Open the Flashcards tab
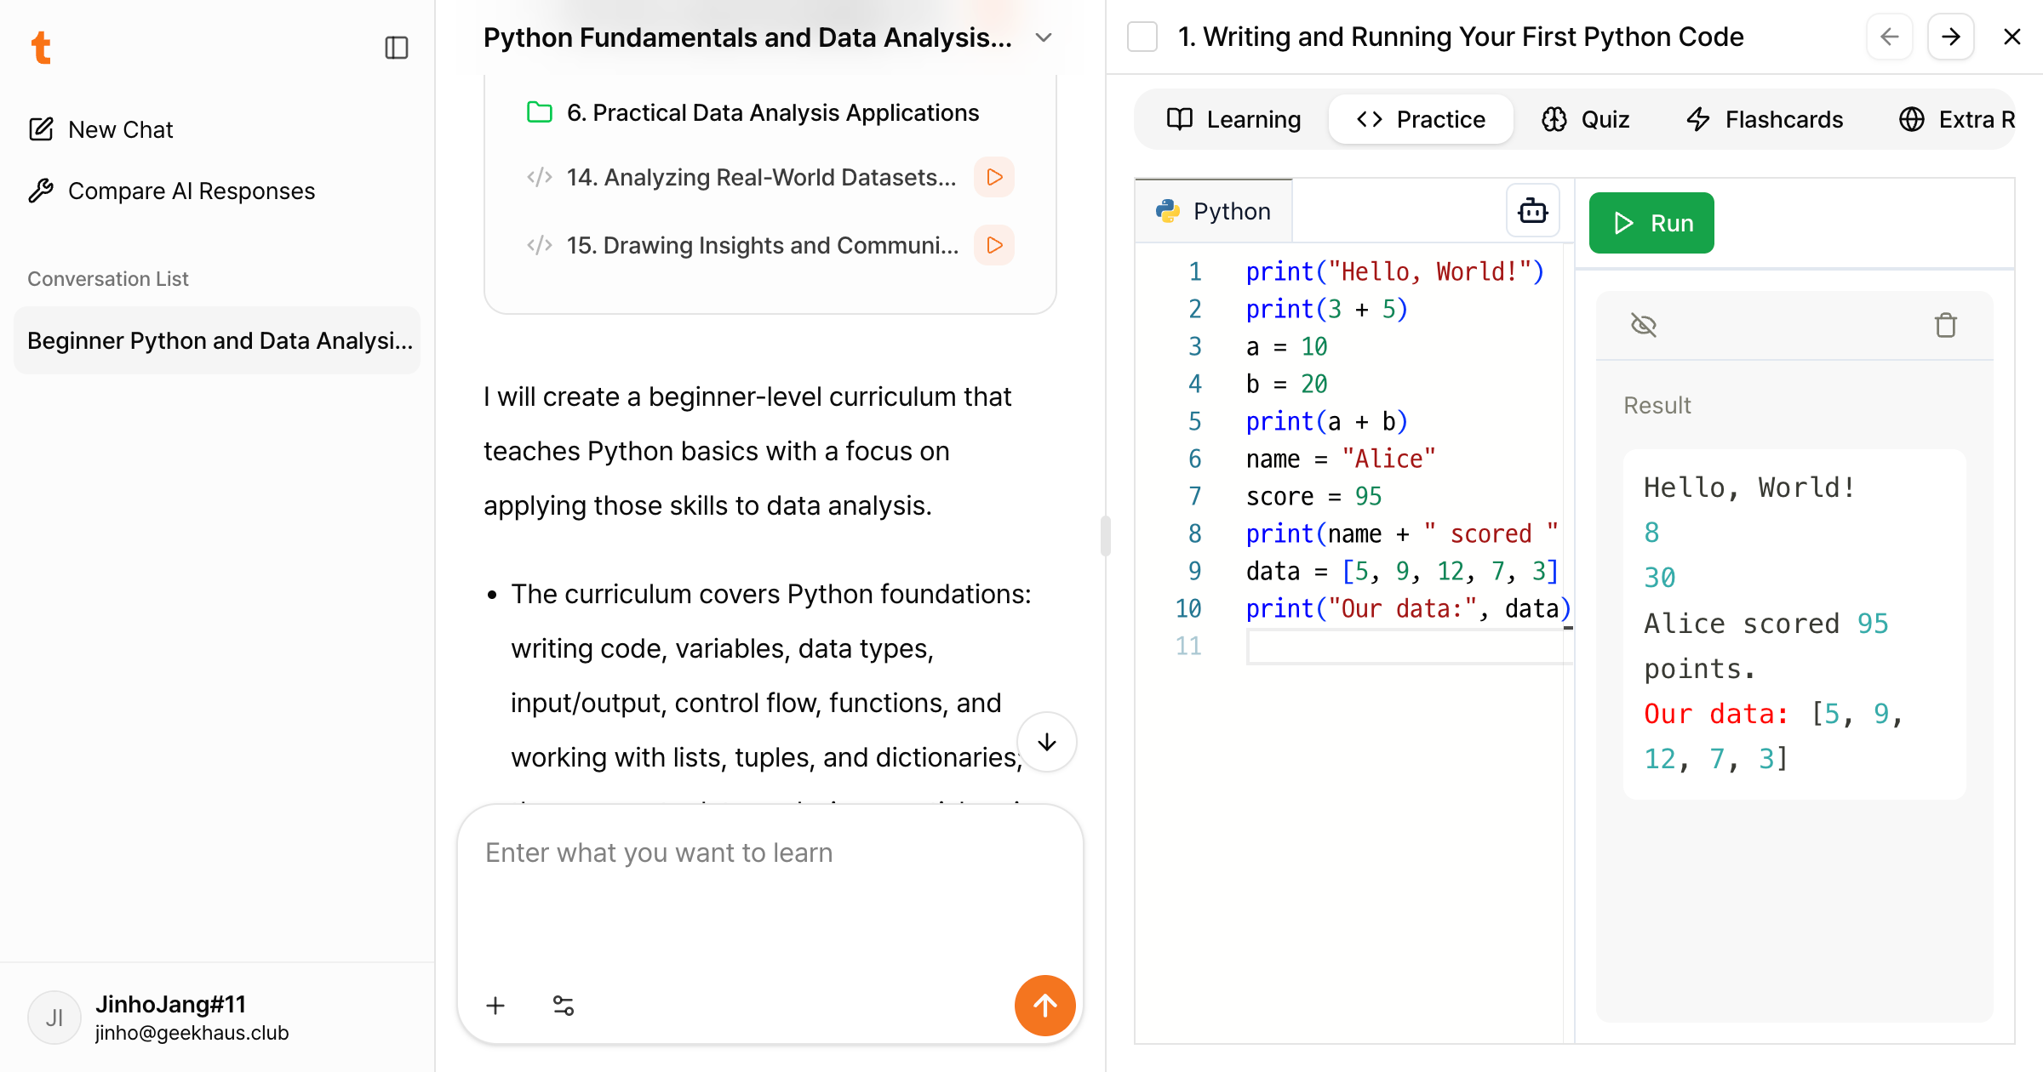 pos(1765,119)
